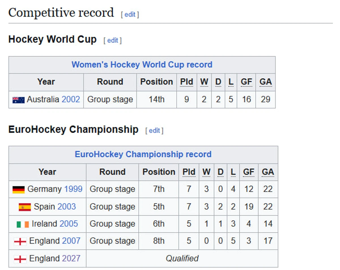Open Women's Hockey World Cup record link
340x270 pixels.
142,65
